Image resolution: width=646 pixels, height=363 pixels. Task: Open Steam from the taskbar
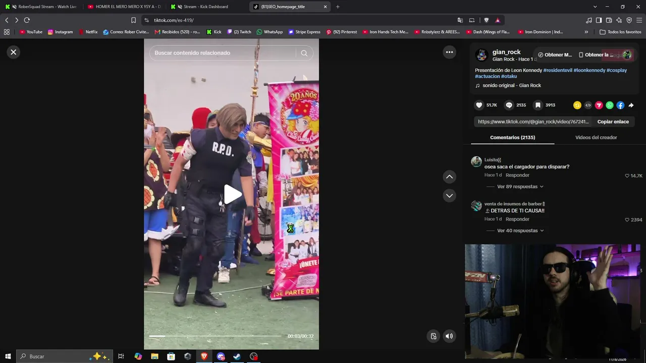(x=237, y=356)
